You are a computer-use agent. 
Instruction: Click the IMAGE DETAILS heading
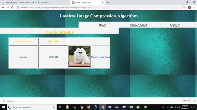[x=59, y=32]
